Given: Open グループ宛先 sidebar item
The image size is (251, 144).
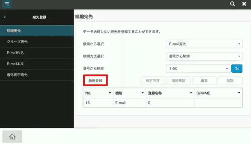Looking at the screenshot, I should [x=37, y=42].
